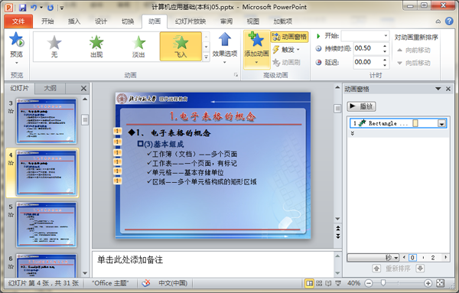
Task: Click the 播放 button in animation pane
Action: (x=361, y=106)
